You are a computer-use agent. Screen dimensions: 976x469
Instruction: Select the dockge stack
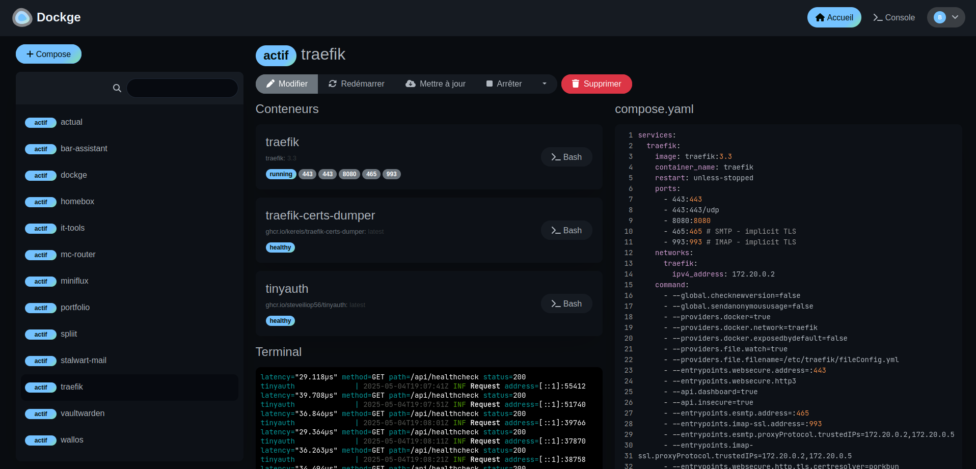point(129,175)
